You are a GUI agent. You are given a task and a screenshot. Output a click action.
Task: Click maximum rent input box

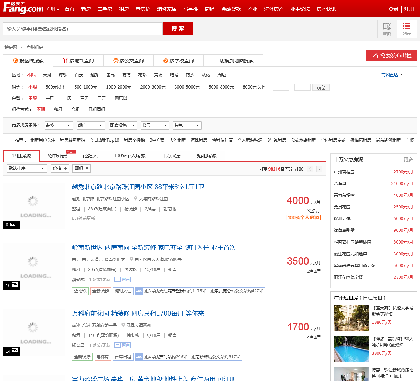tap(302, 87)
